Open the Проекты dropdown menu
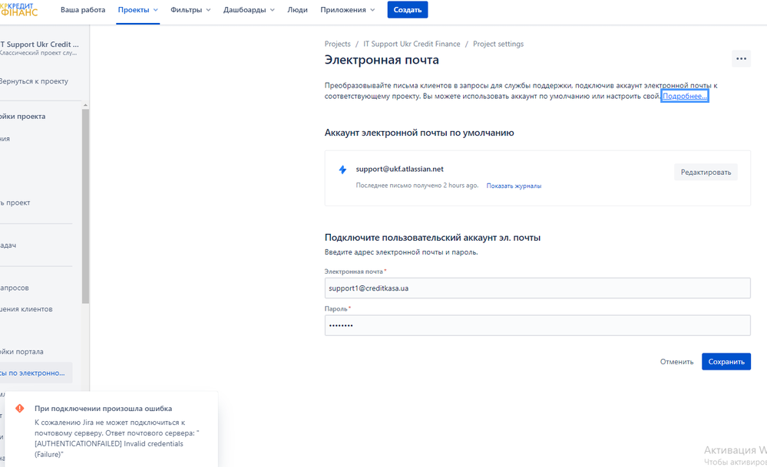Screen dimensions: 767x467 pyautogui.click(x=138, y=10)
